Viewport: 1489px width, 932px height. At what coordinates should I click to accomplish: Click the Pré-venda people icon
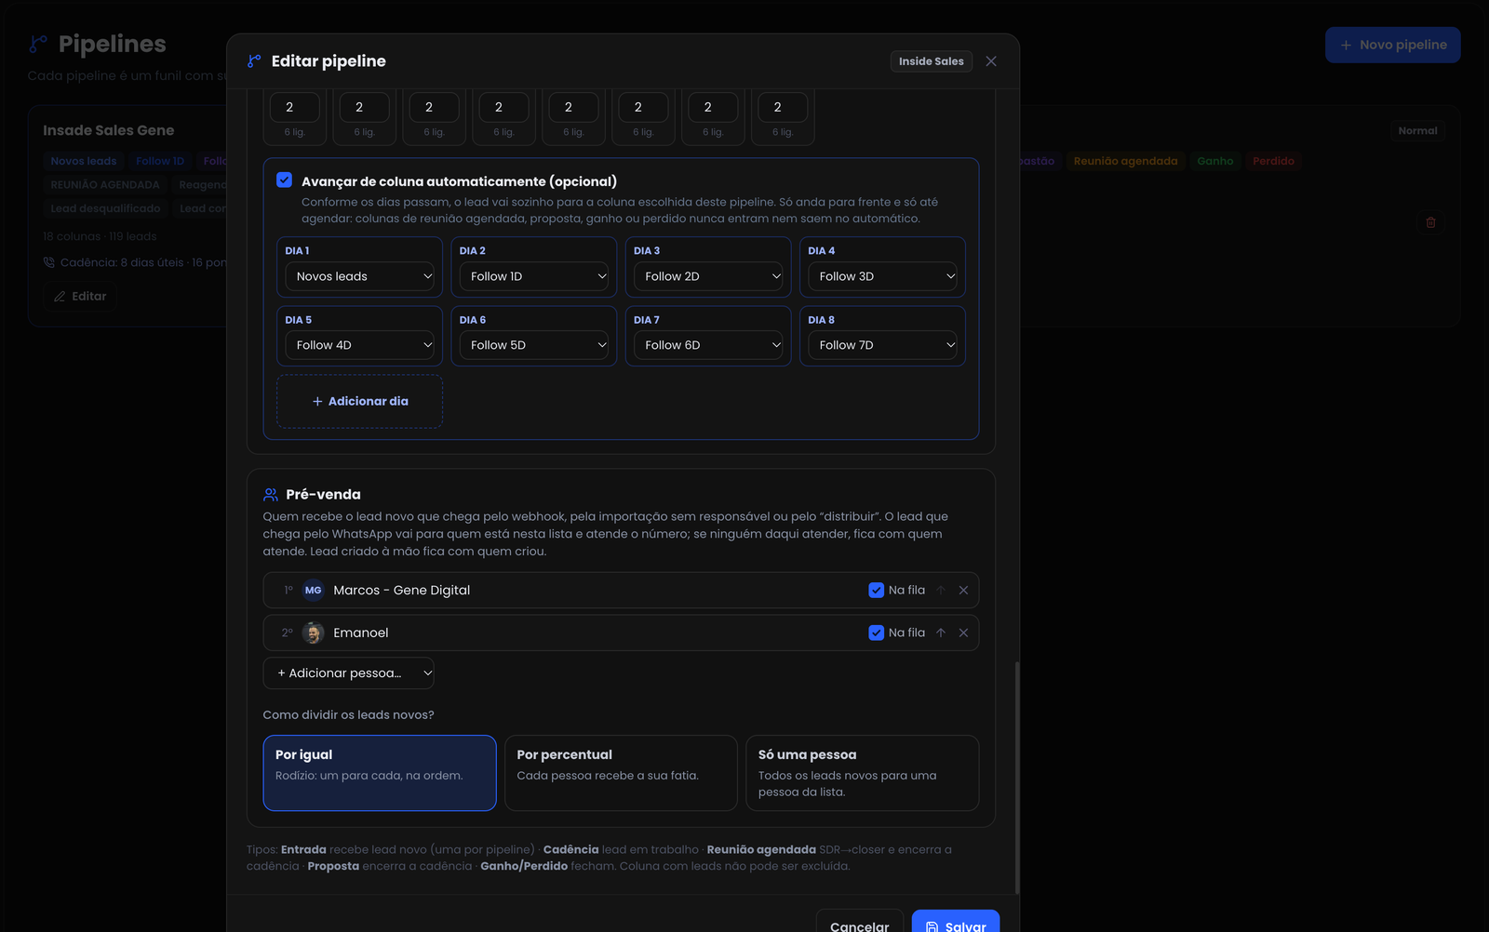(x=271, y=495)
